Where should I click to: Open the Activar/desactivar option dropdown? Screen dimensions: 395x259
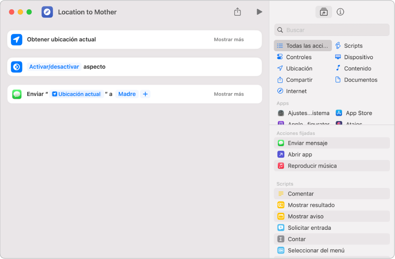point(54,66)
